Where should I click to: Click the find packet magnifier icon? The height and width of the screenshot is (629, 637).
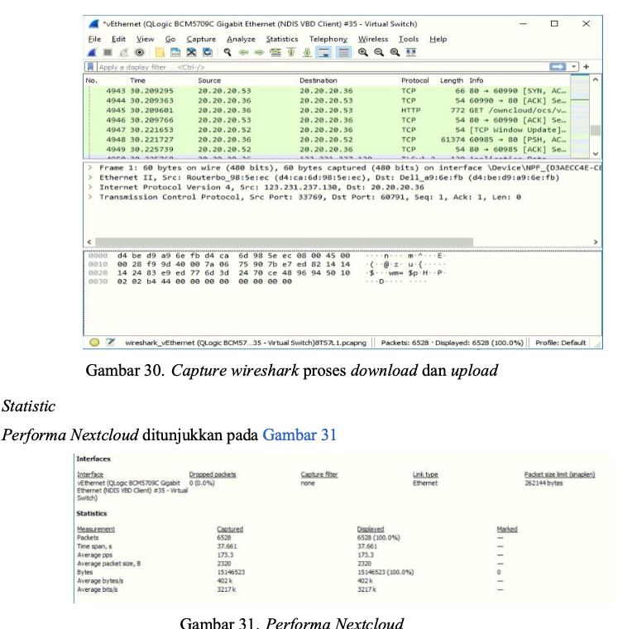coord(226,52)
